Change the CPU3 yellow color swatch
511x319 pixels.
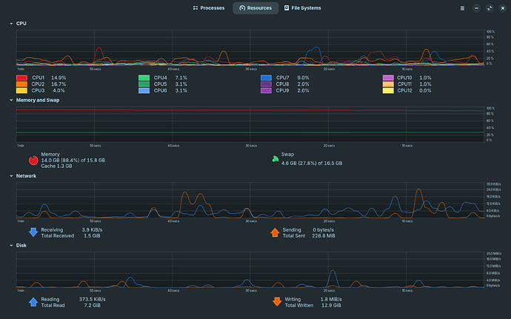(x=21, y=90)
